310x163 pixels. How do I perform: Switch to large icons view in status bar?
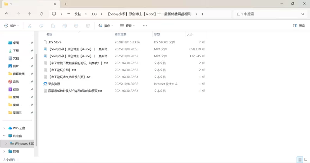[x=305, y=160]
